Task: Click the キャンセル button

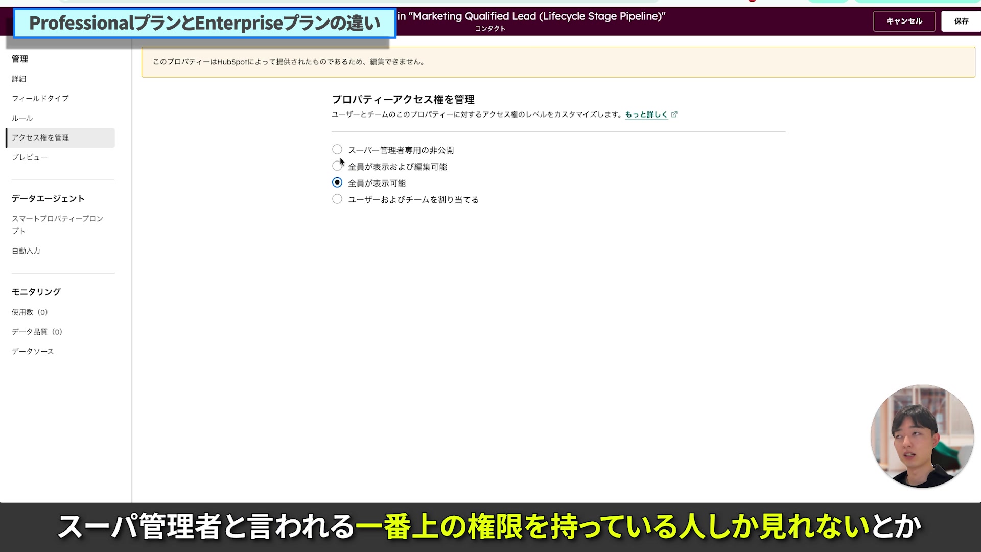Action: 904,21
